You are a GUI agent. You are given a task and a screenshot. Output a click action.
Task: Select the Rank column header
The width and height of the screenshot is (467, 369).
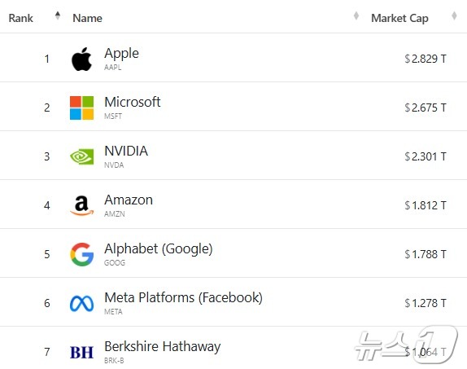[x=20, y=18]
